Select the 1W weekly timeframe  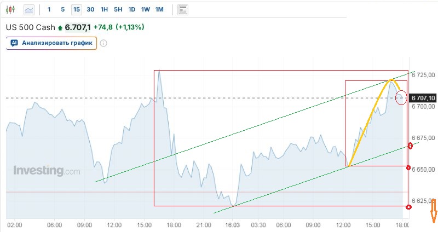(146, 9)
